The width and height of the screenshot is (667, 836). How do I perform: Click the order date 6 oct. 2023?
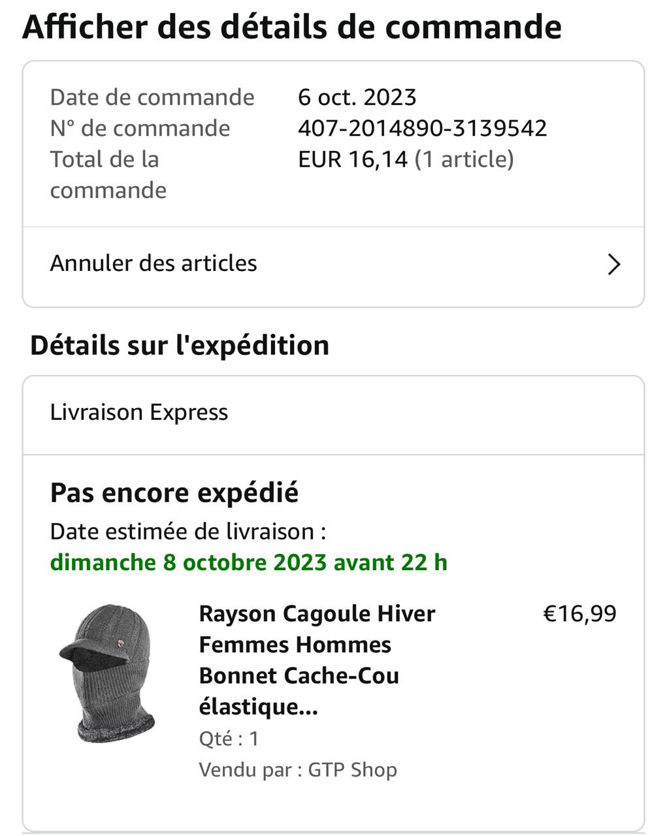357,97
